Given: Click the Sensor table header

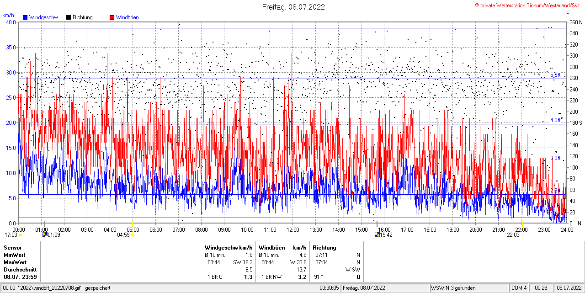Looking at the screenshot, I should pos(12,248).
